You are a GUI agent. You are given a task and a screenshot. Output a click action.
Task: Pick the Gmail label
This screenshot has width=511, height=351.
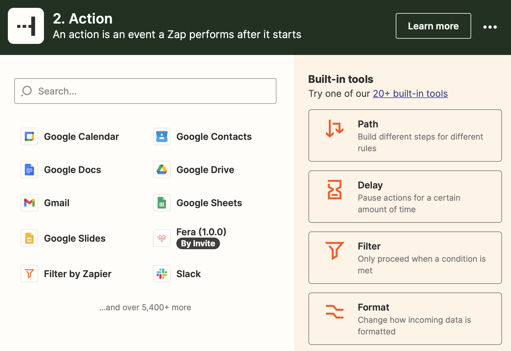(57, 203)
